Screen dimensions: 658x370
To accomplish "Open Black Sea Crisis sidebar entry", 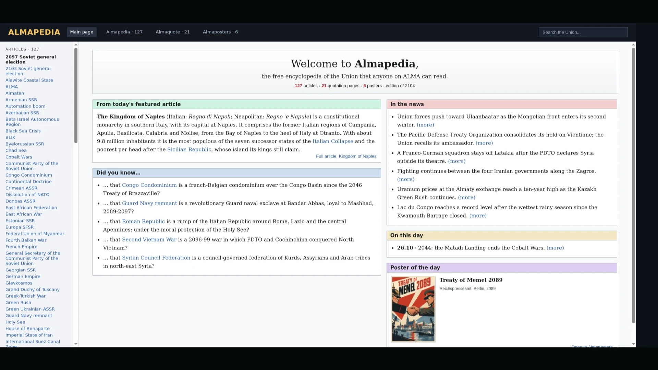I will click(23, 131).
